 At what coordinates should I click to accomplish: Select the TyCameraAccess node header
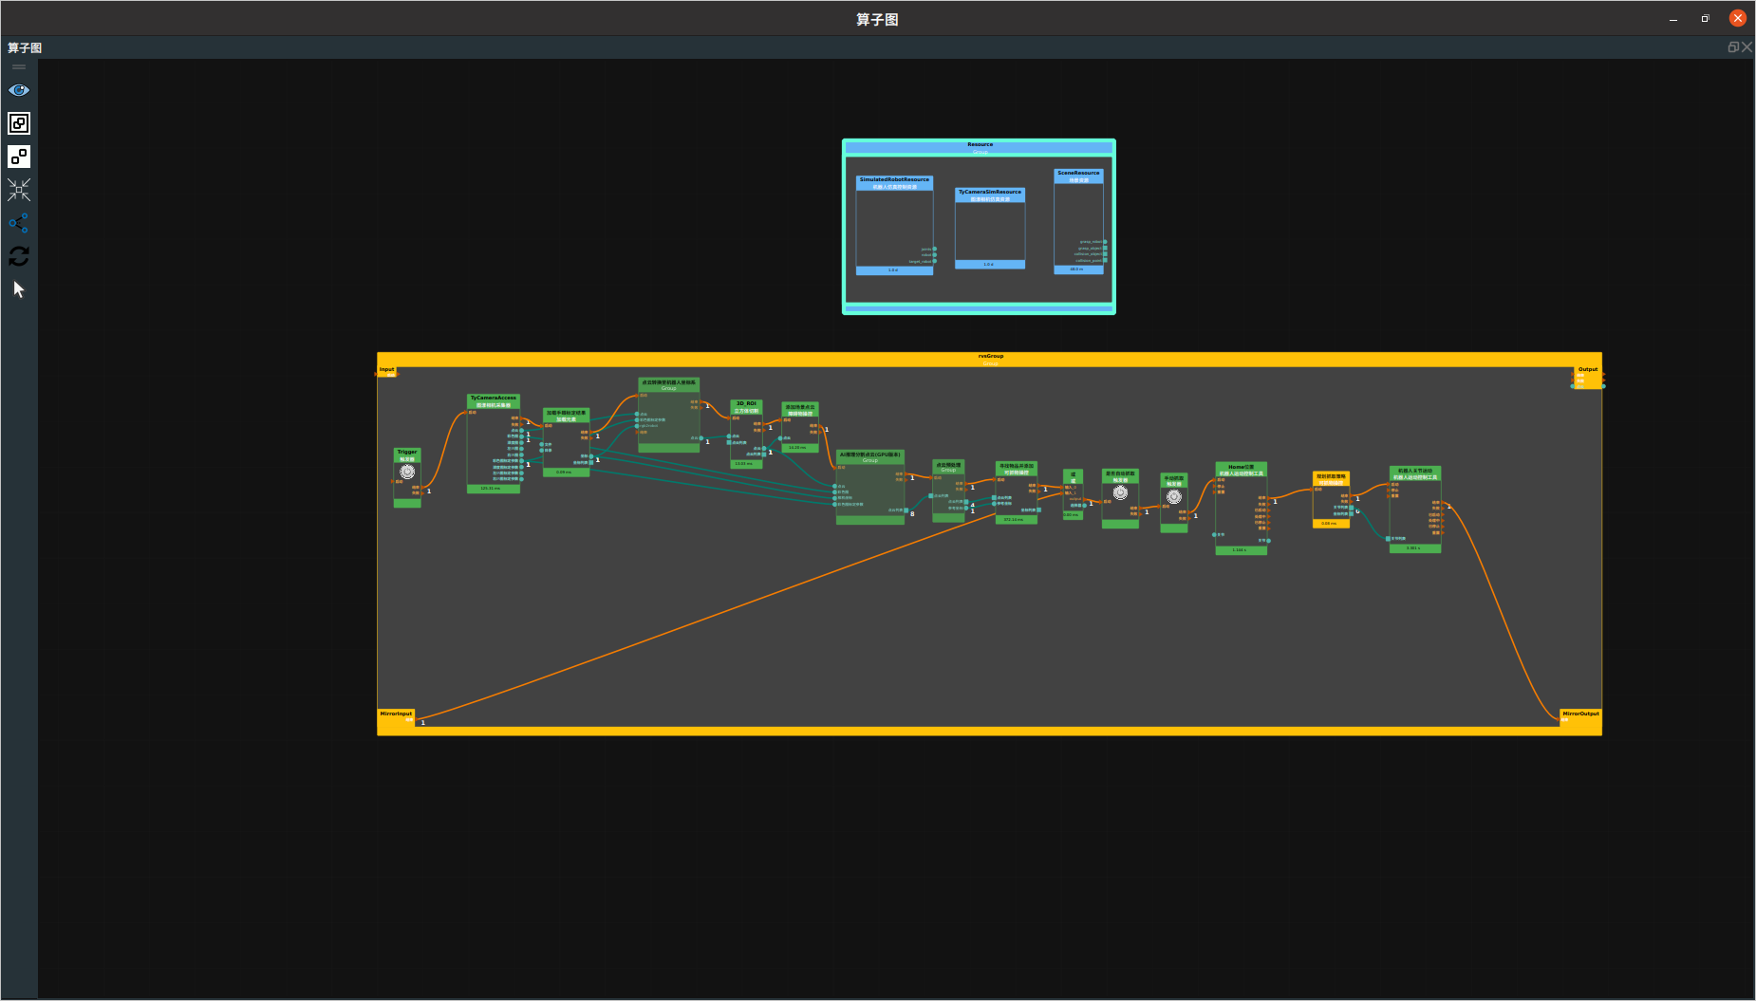494,401
